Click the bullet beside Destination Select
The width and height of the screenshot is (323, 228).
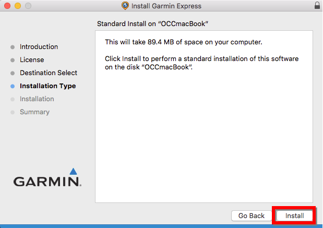pyautogui.click(x=13, y=74)
